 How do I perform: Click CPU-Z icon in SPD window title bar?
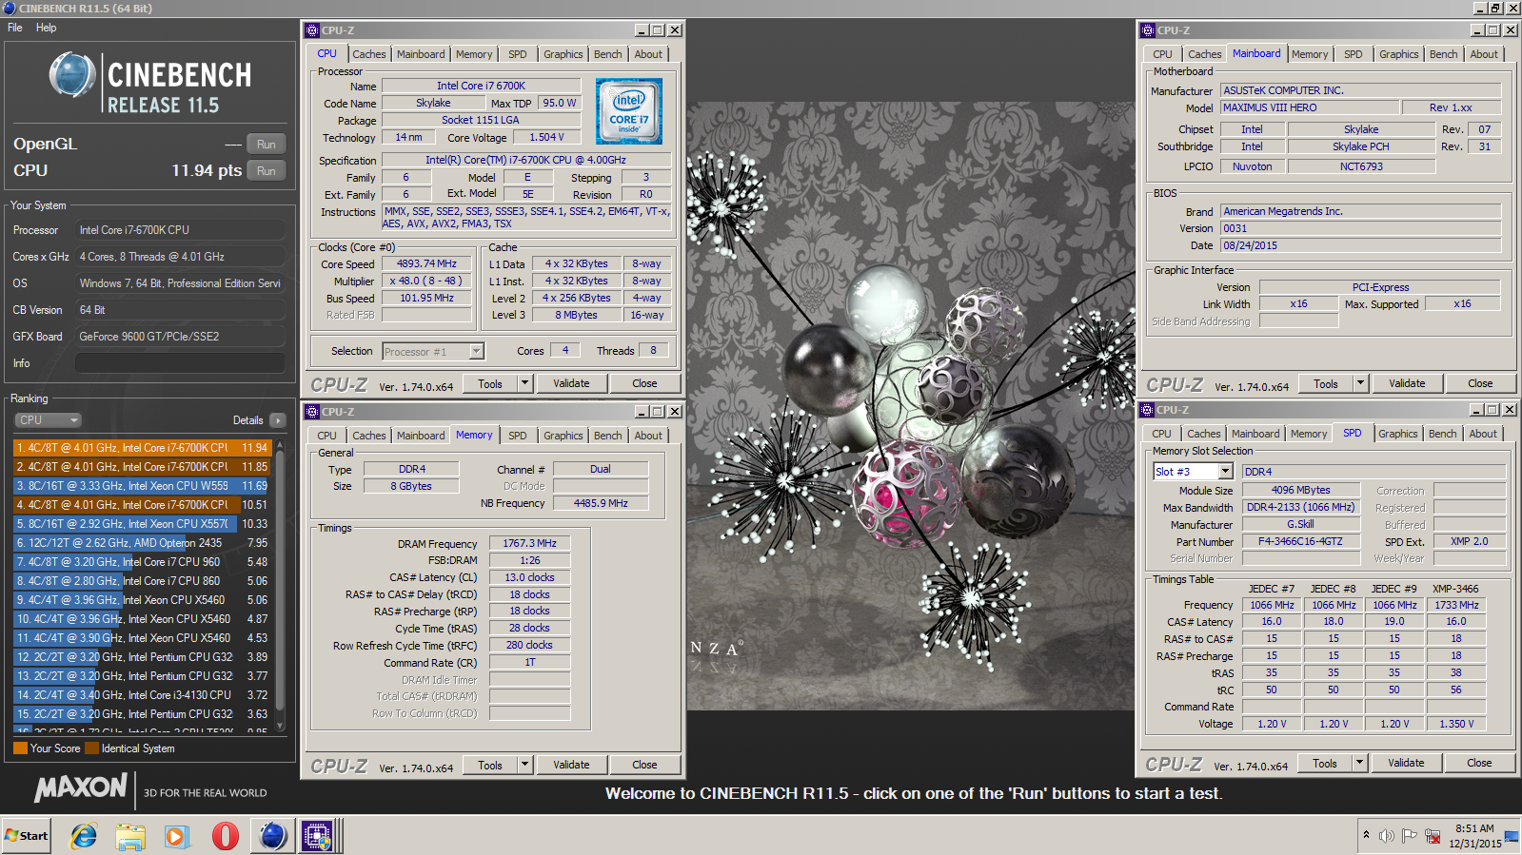tap(1148, 410)
